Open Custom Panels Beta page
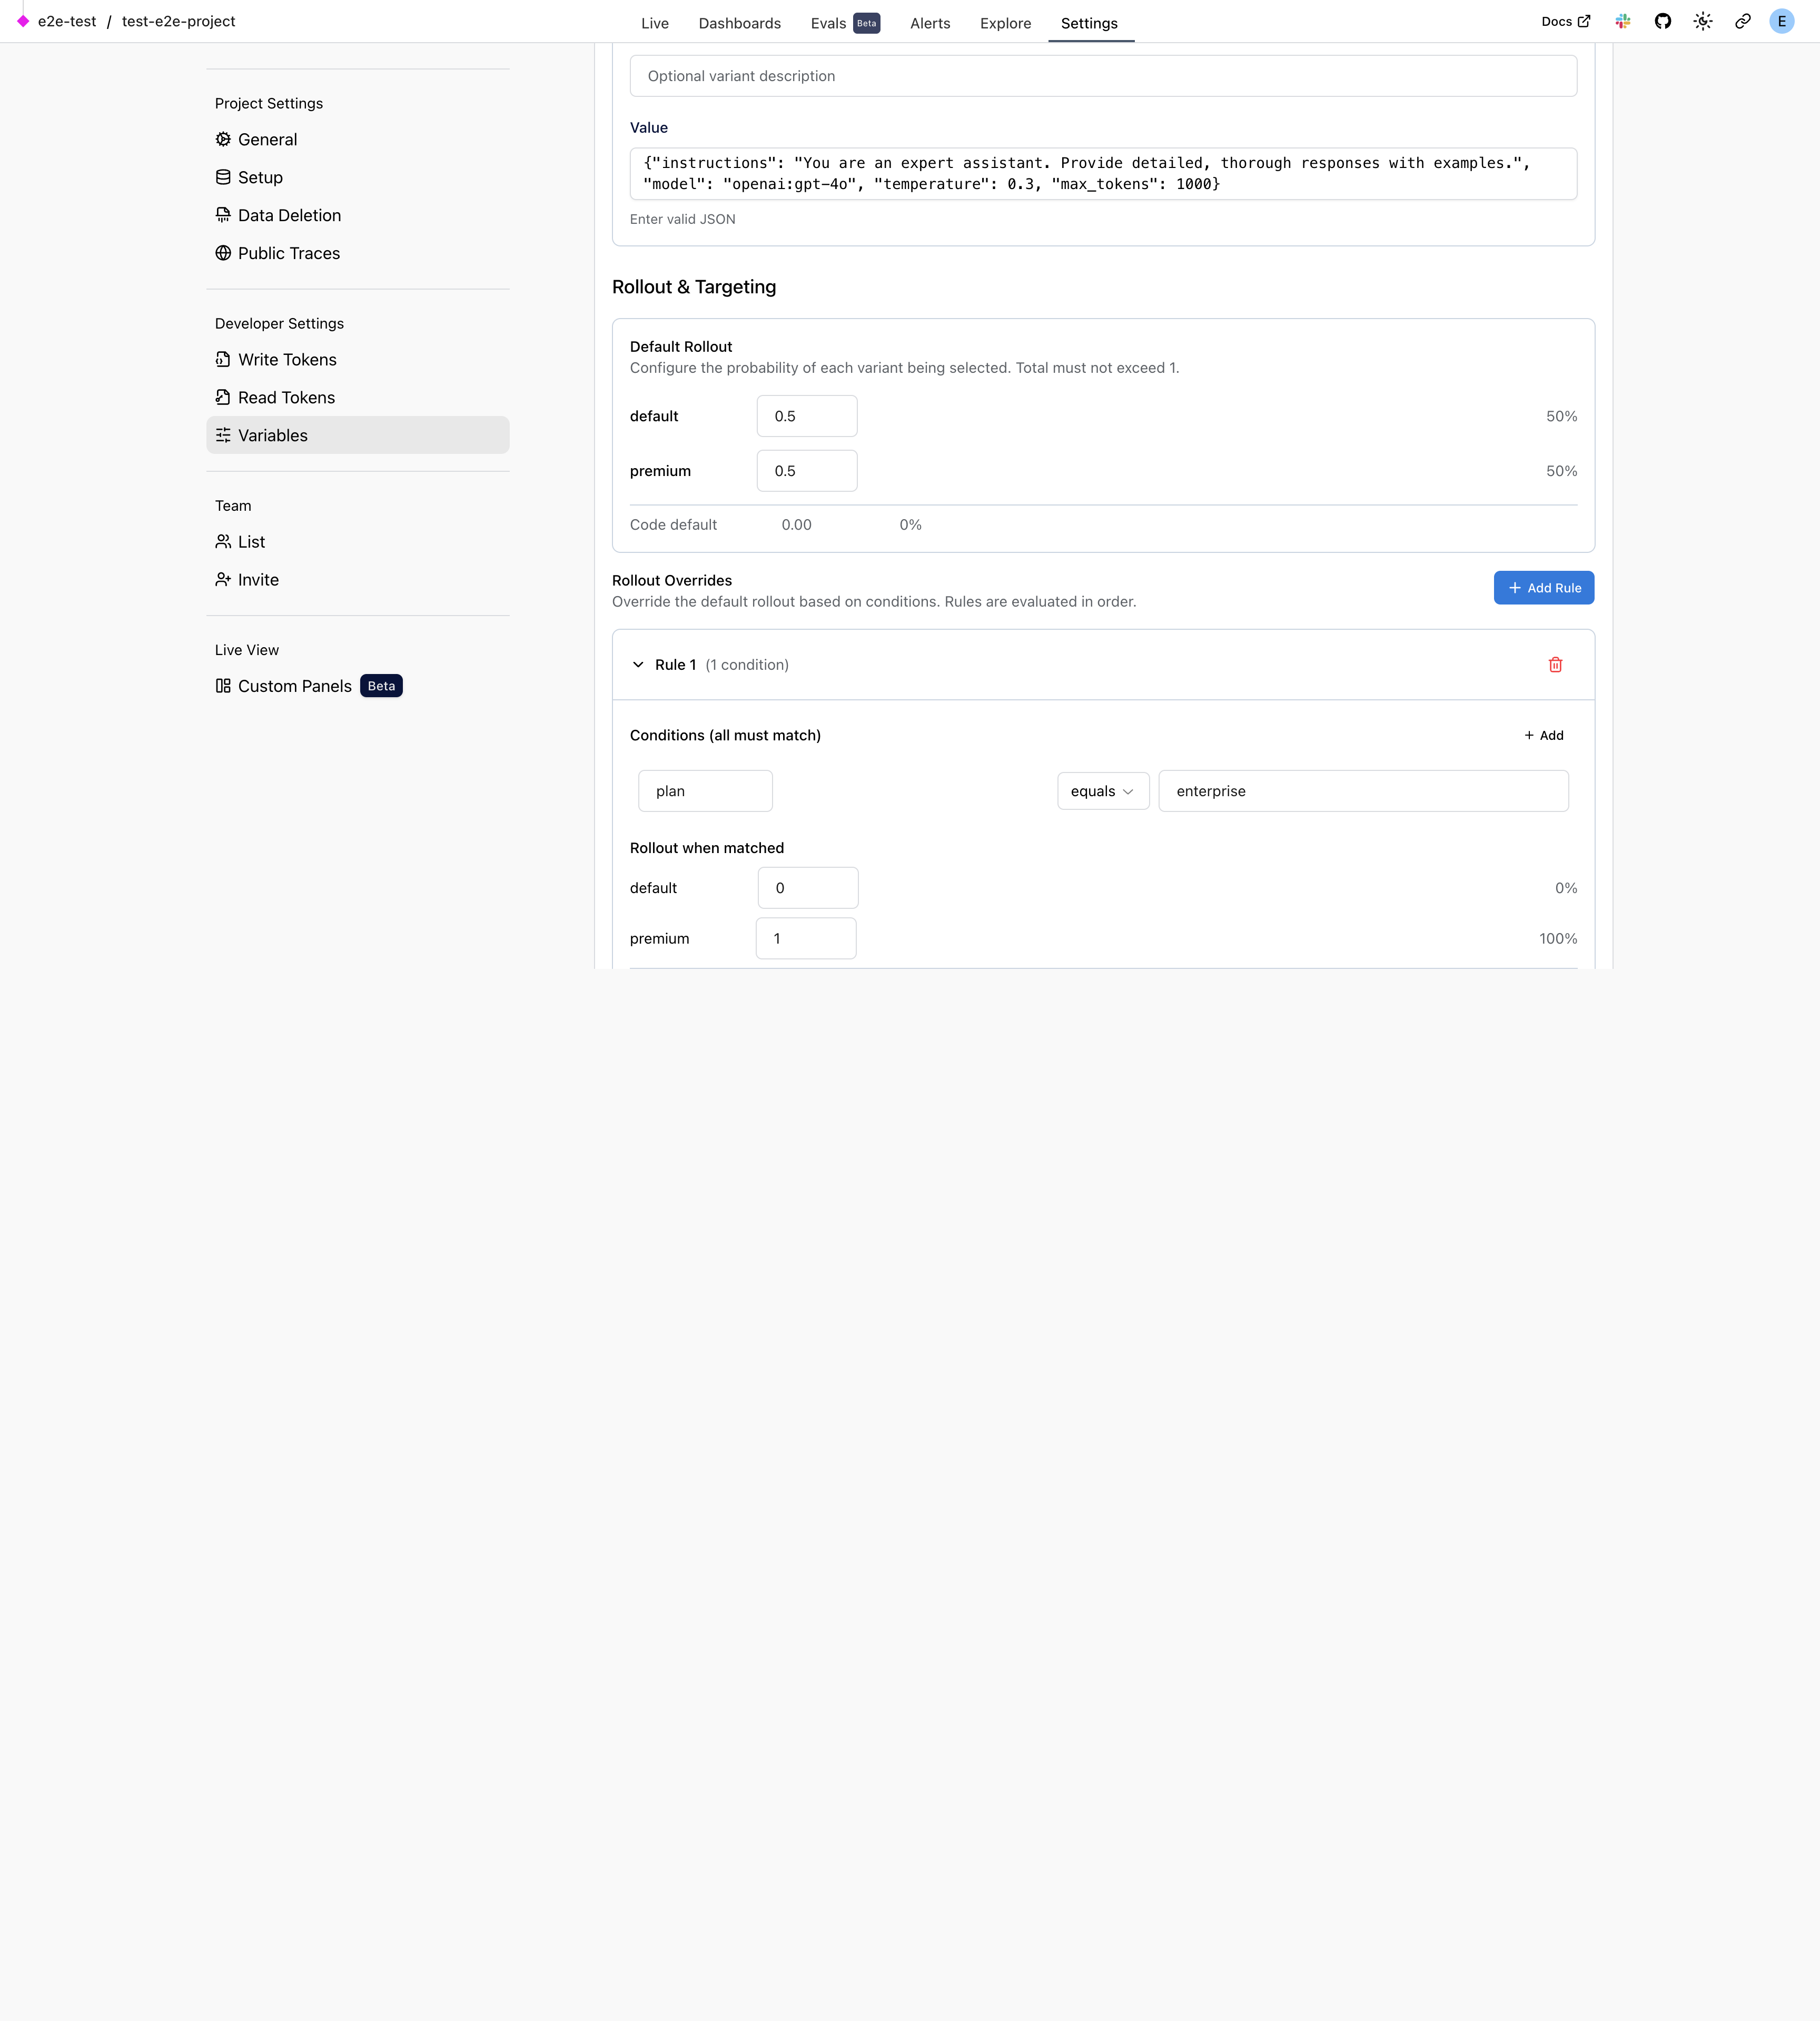The image size is (1820, 2021). (295, 686)
